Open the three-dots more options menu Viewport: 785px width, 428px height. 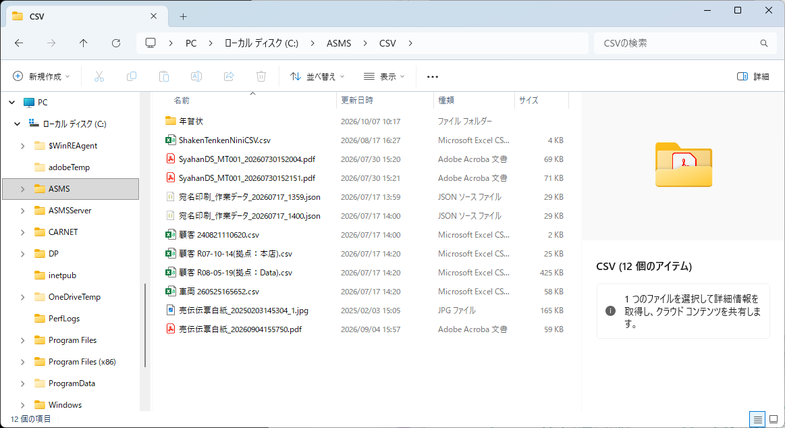coord(433,76)
